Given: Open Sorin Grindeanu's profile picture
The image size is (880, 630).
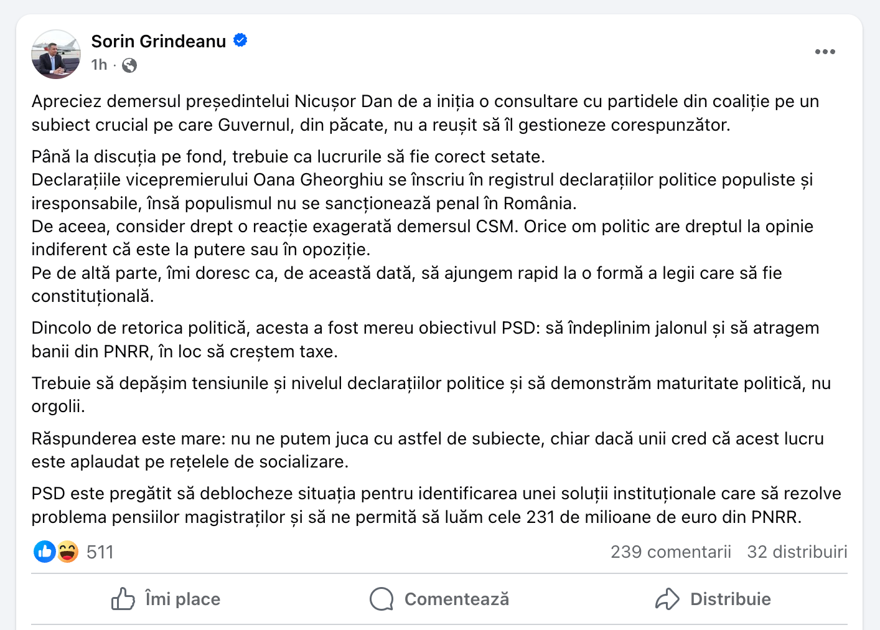Looking at the screenshot, I should (x=56, y=54).
